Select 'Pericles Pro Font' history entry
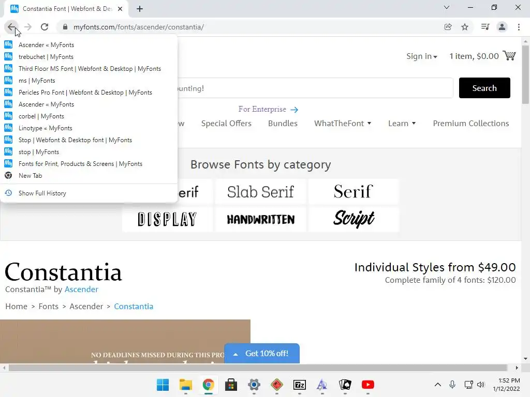Image resolution: width=530 pixels, height=397 pixels. coord(89,93)
